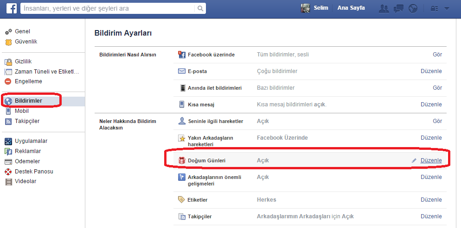
Task: Click the Arkadaşlarının önemli gelişmeleri icon
Action: click(182, 177)
